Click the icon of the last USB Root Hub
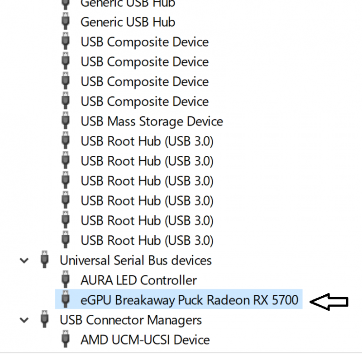Screen dimensions: 362x354 point(66,240)
